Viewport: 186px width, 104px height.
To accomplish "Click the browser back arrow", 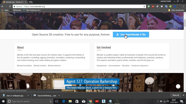I will pos(2,6).
